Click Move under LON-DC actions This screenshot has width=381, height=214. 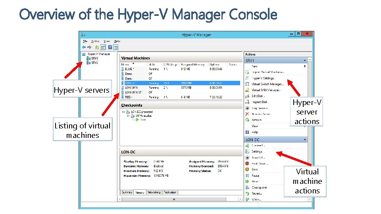(x=256, y=199)
